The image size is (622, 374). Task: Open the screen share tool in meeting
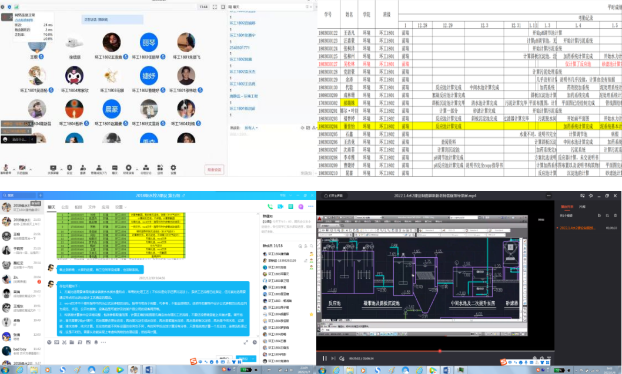(x=53, y=168)
